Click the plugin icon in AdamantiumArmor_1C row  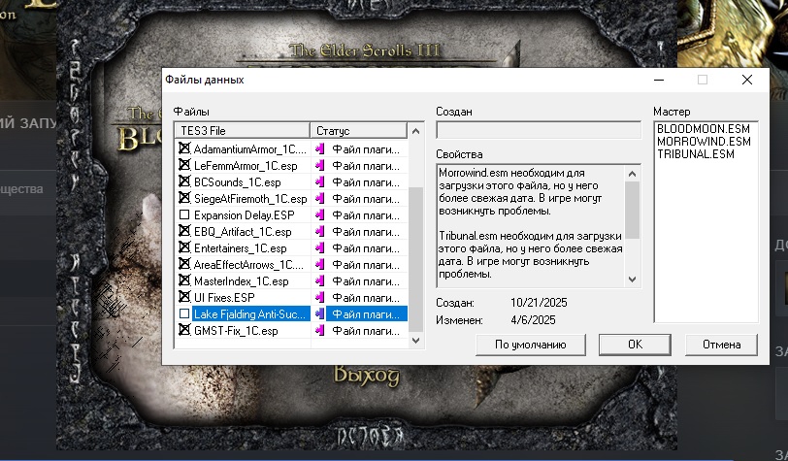click(319, 149)
